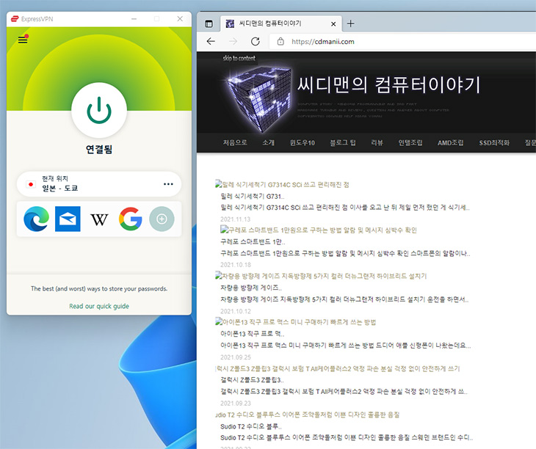Open the 소개 menu item
The height and width of the screenshot is (449, 536).
[x=268, y=142]
